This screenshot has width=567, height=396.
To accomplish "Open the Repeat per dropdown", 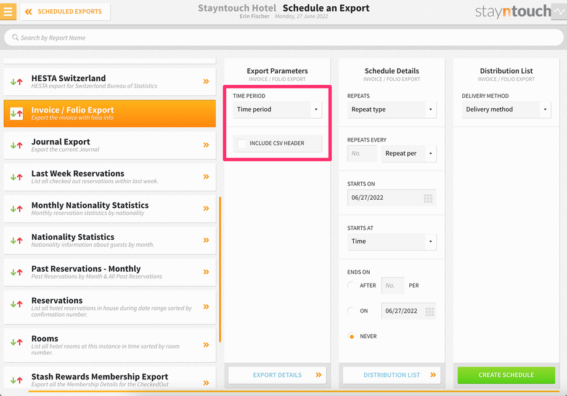I will click(x=409, y=154).
